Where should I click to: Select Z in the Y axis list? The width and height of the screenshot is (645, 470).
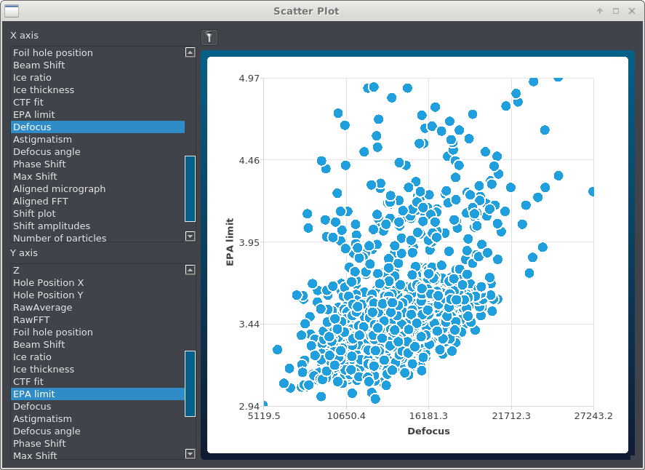(x=16, y=271)
